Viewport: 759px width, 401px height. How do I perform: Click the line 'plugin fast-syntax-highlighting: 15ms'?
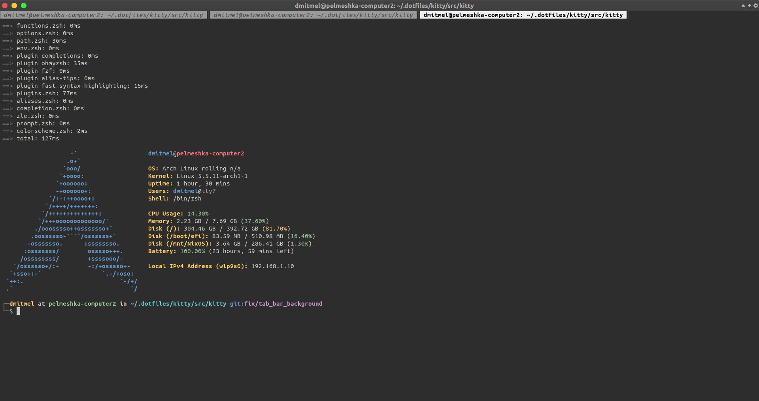[x=75, y=86]
